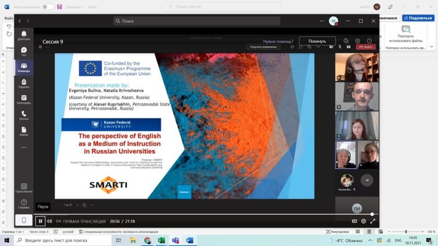
Task: Click the Leave (Покинуть) button
Action: pos(317,41)
